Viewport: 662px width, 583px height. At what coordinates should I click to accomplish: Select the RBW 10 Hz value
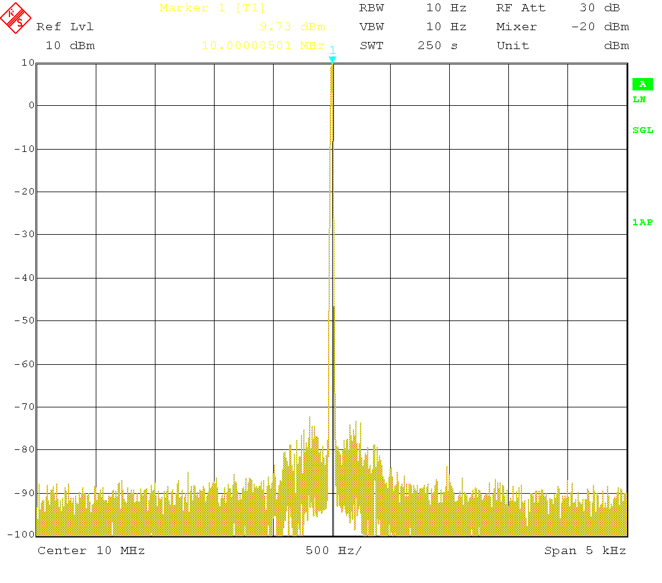pyautogui.click(x=446, y=8)
